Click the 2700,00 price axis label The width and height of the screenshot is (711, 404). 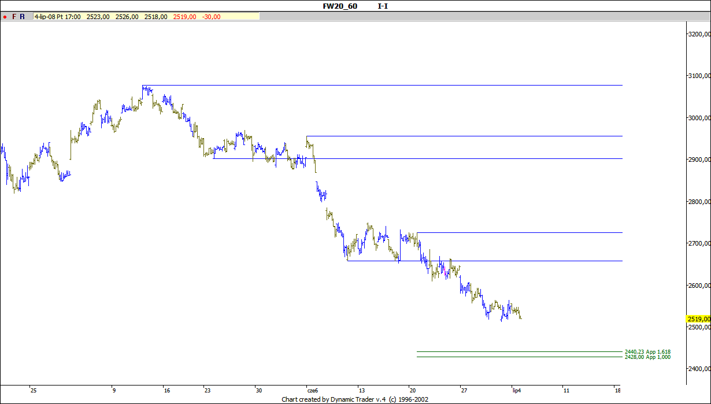click(x=699, y=243)
